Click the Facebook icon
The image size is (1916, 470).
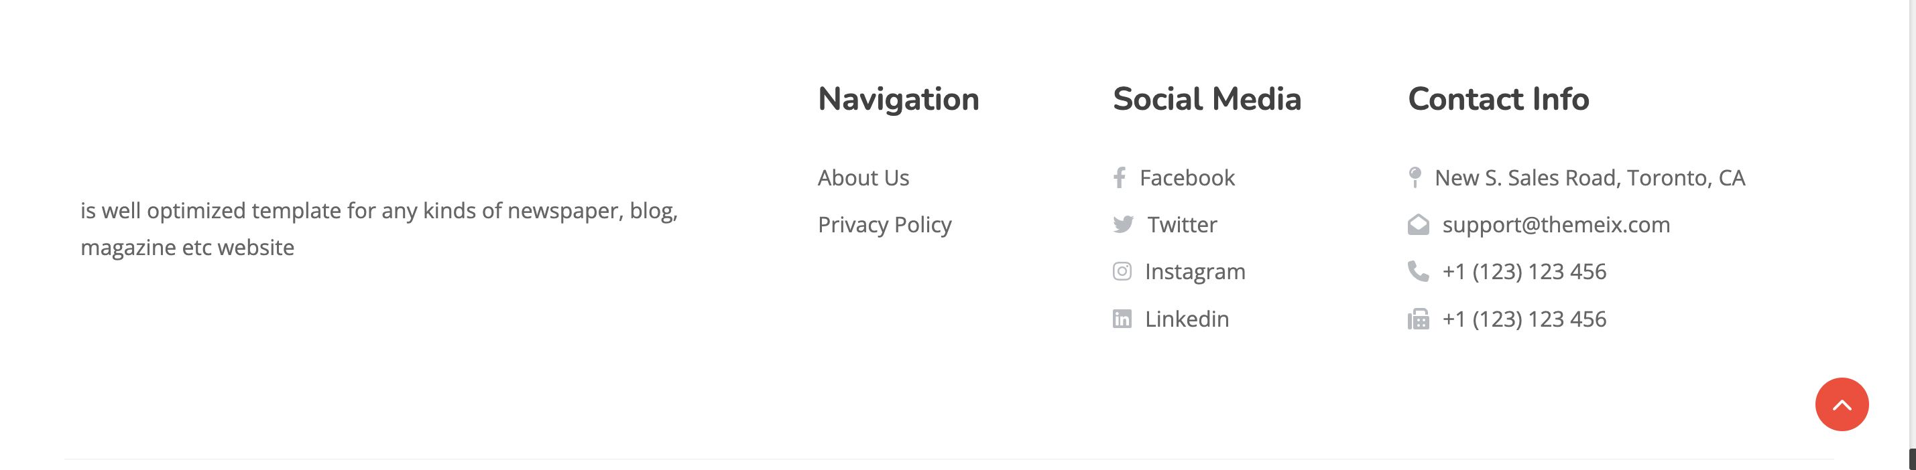[1119, 177]
